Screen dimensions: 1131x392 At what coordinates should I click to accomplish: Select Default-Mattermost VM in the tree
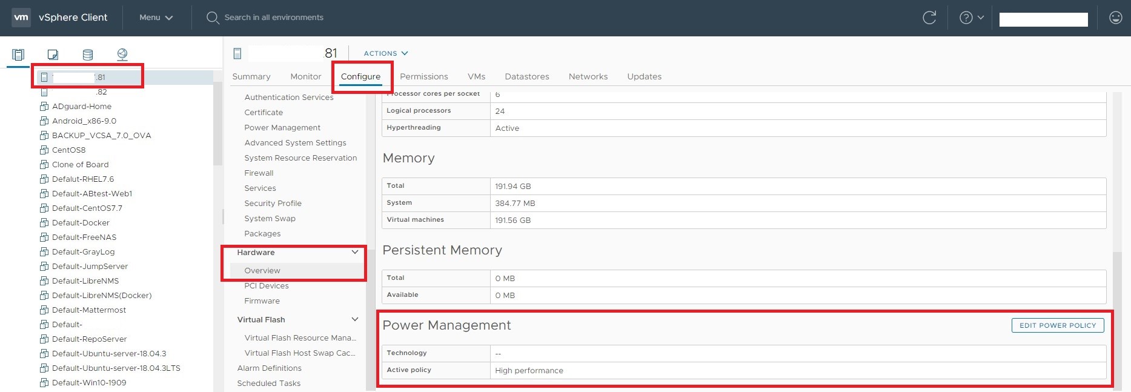point(89,310)
